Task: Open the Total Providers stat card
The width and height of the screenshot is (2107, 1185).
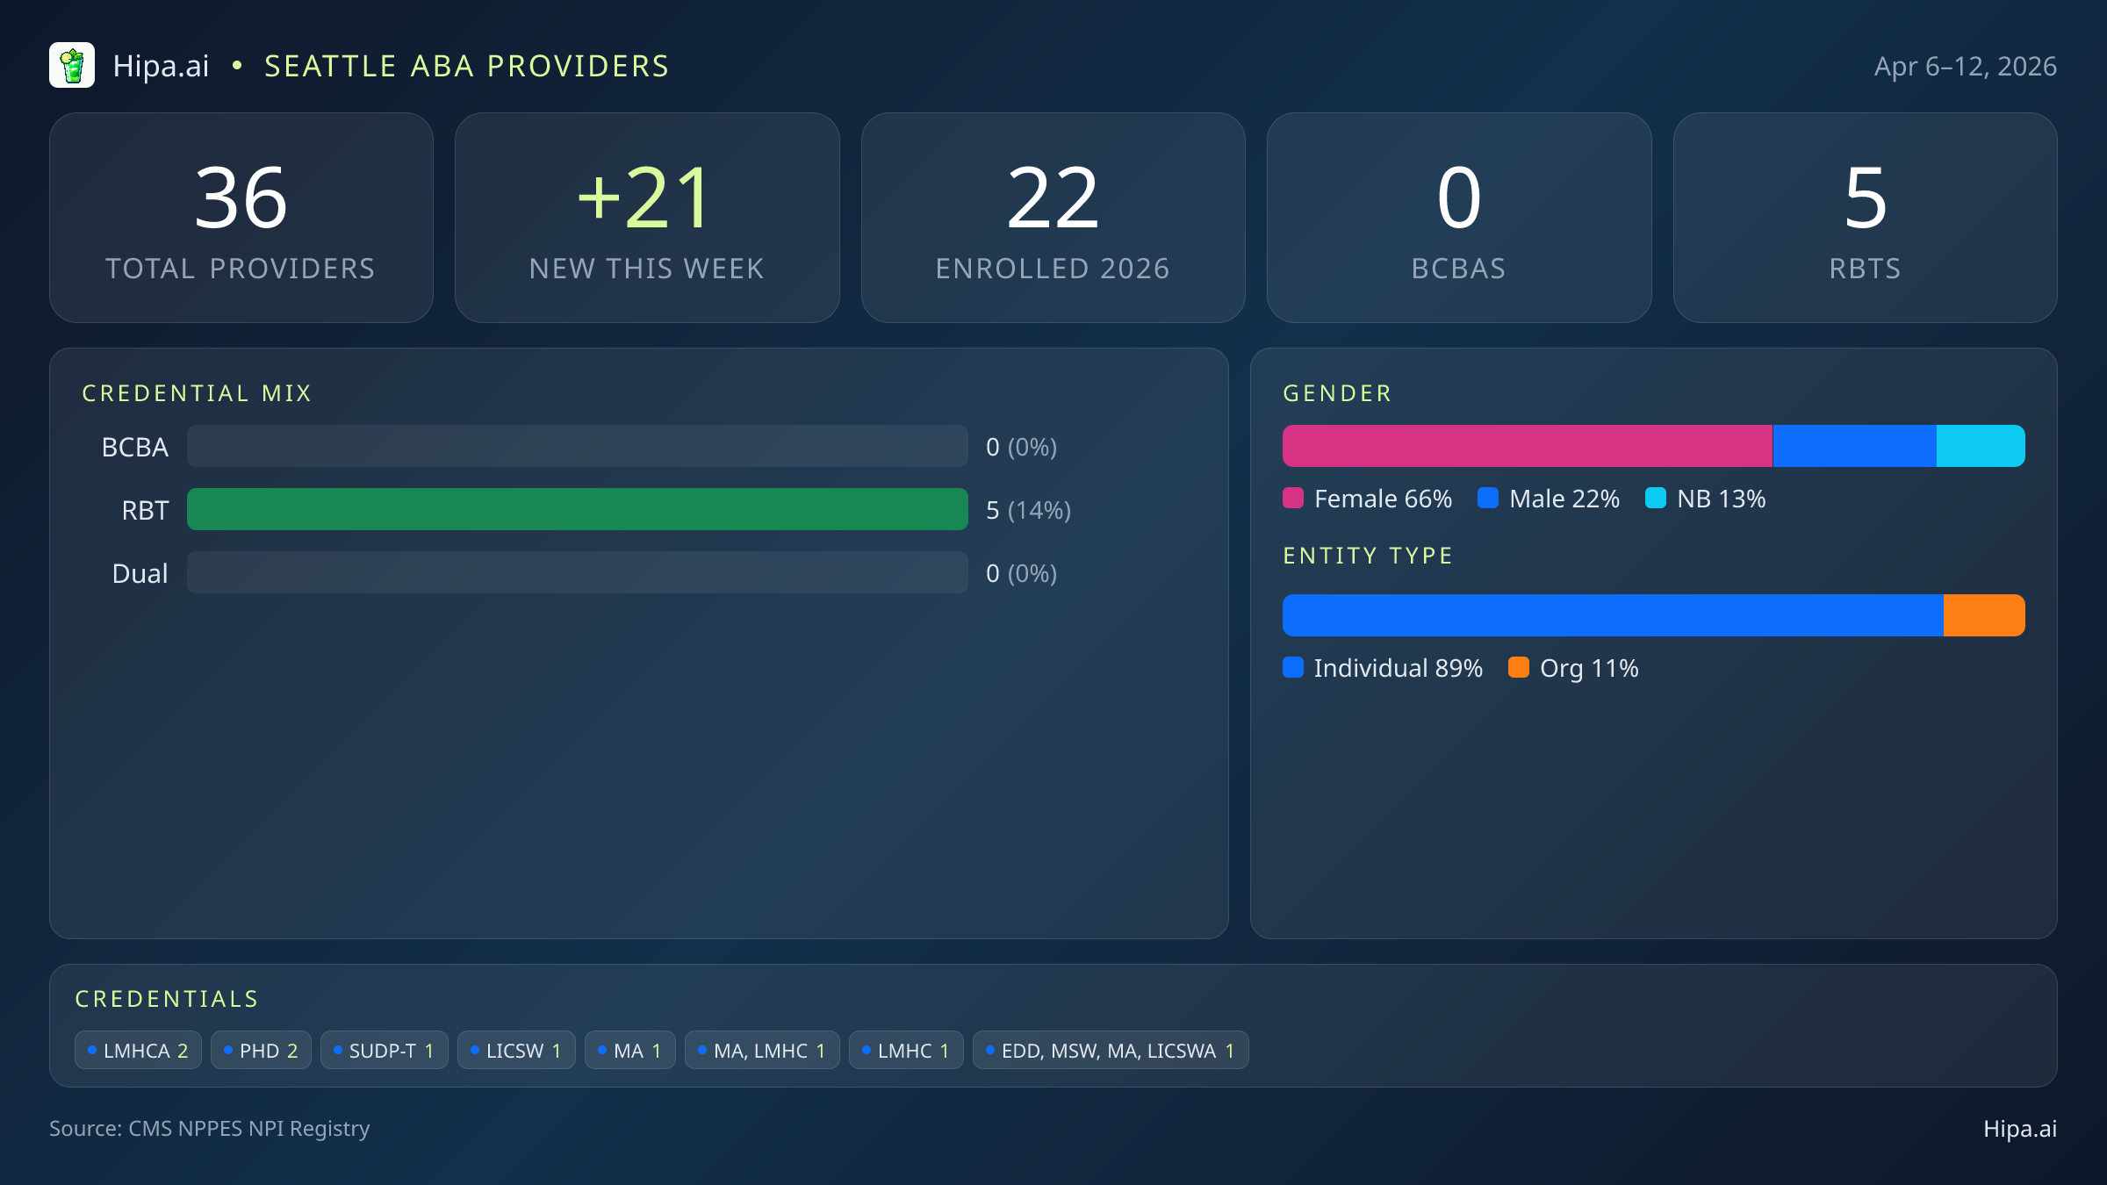Action: click(241, 218)
